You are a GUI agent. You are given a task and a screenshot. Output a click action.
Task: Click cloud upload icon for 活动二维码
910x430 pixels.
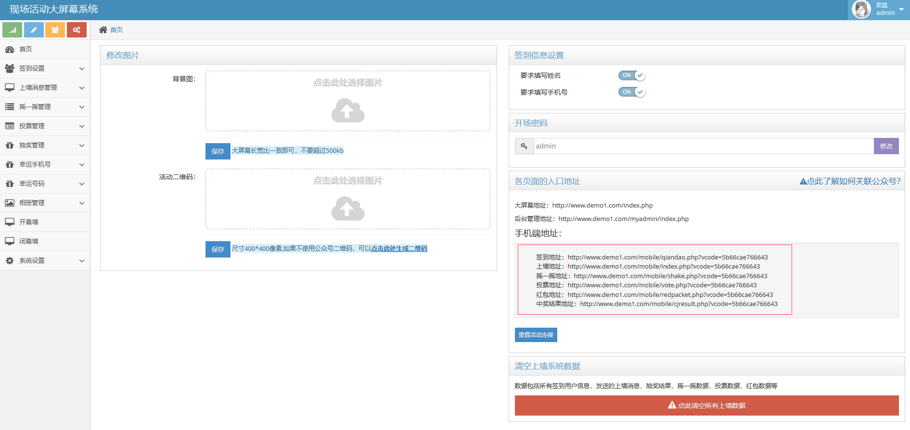(x=347, y=209)
